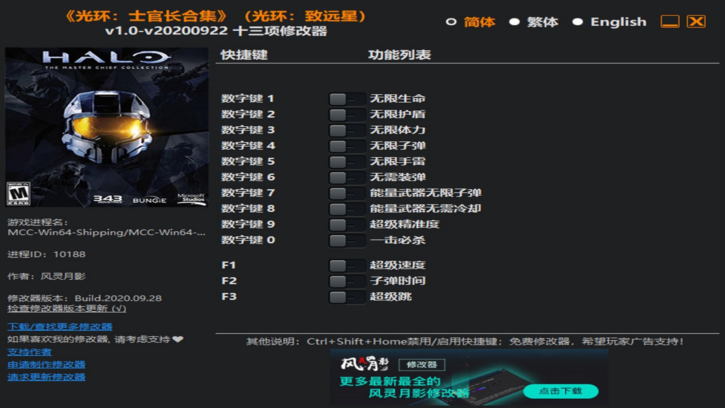Click the 支持作者 link

point(29,352)
